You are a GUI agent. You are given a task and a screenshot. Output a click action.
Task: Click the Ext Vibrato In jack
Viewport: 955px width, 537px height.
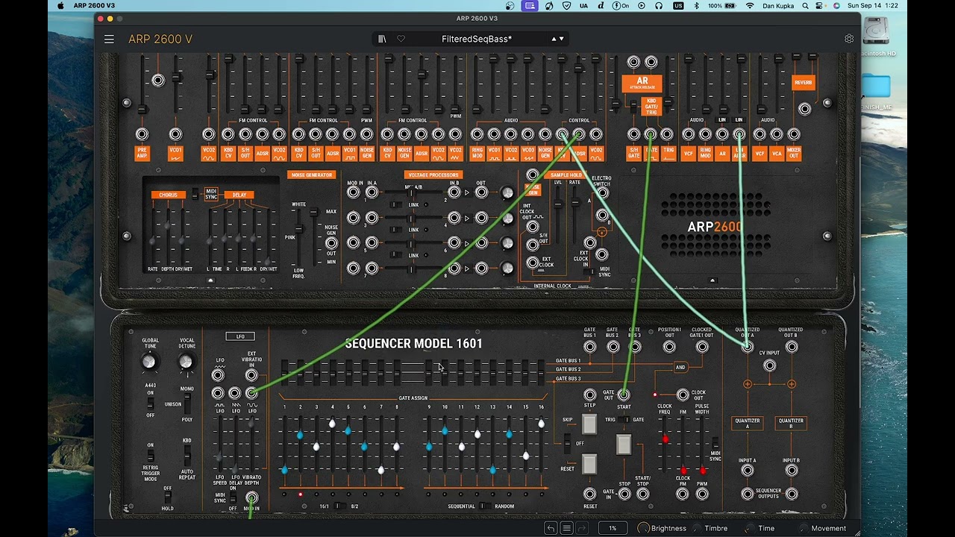point(251,375)
